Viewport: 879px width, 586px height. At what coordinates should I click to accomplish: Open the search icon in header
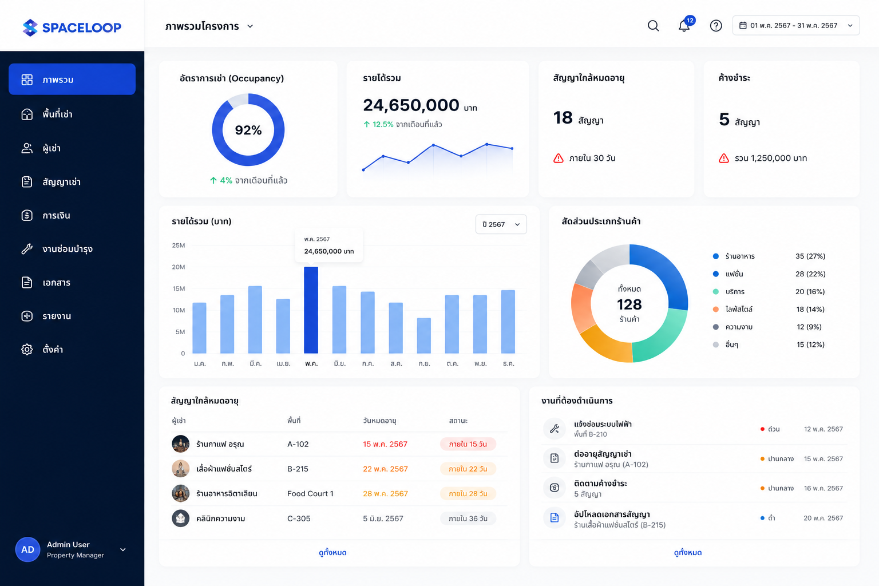coord(653,26)
